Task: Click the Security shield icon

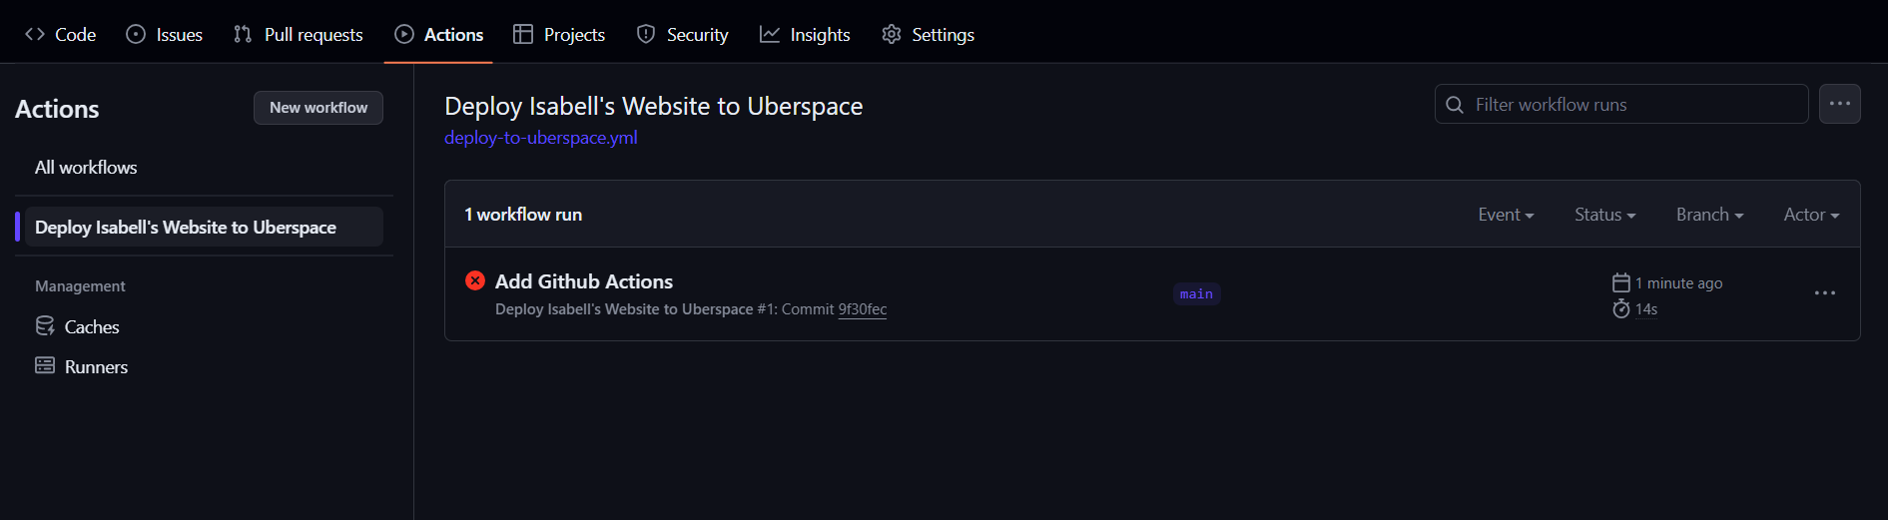Action: point(646,34)
